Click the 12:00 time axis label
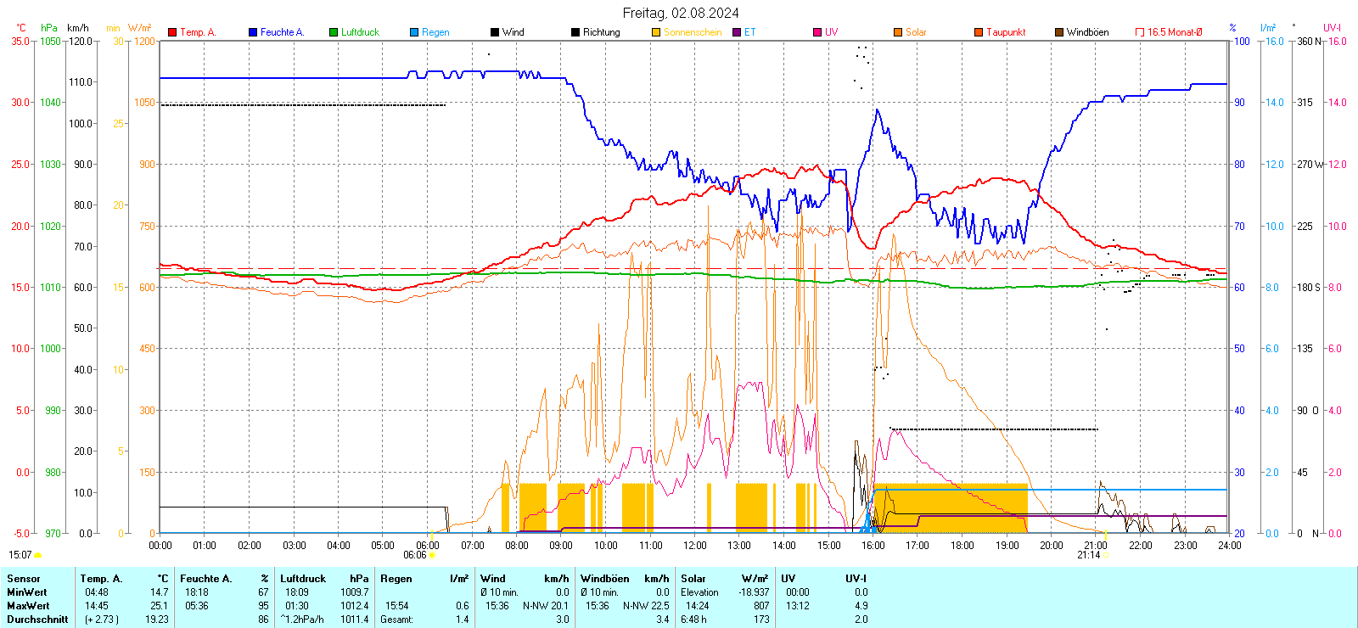 (x=695, y=546)
